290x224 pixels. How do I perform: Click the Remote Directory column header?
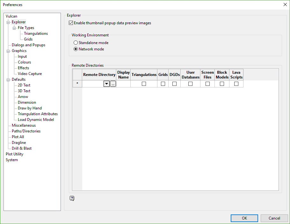click(x=99, y=75)
